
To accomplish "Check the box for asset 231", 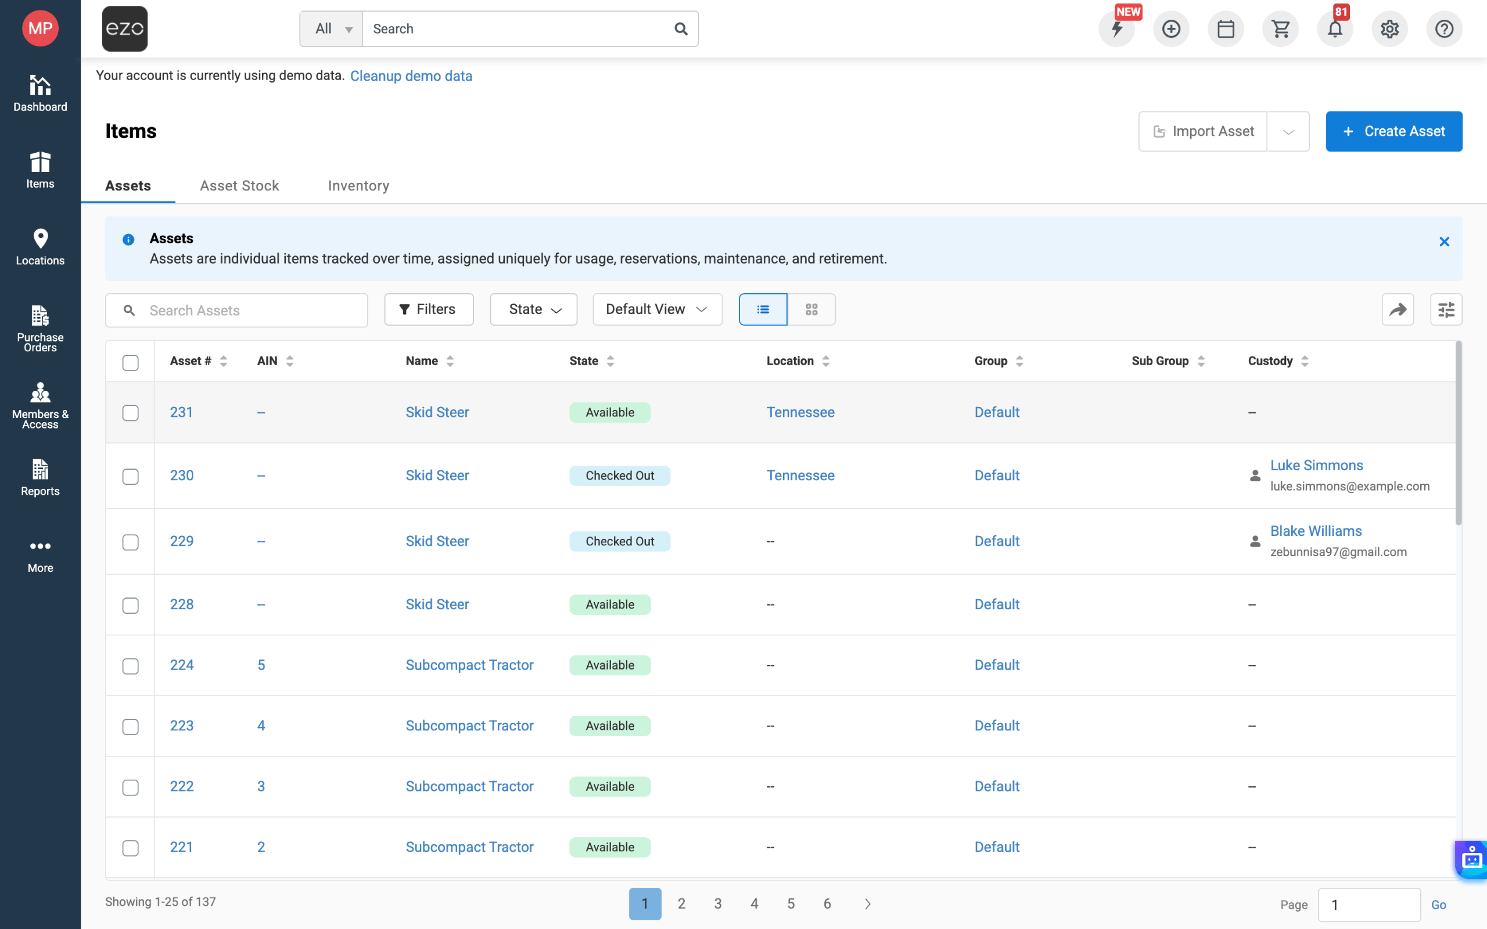I will pyautogui.click(x=130, y=413).
